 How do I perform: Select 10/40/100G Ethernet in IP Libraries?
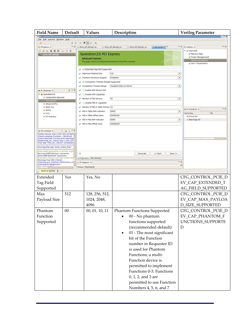(x=55, y=98)
